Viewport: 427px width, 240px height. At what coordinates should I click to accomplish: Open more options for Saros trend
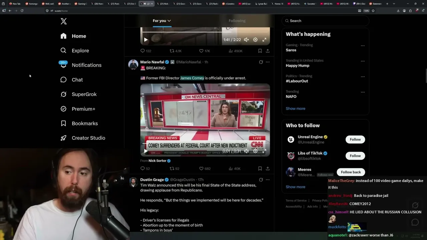pyautogui.click(x=363, y=46)
